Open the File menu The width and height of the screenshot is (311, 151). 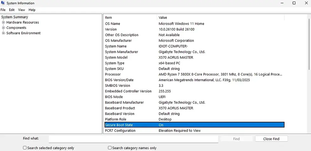click(x=3, y=10)
